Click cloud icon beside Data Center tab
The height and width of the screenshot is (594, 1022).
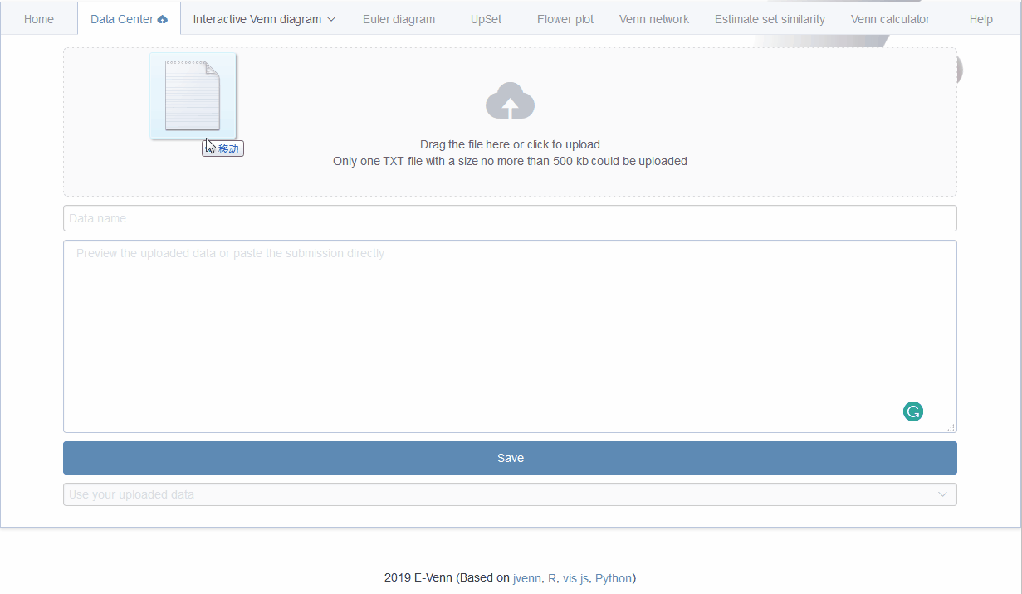click(163, 19)
